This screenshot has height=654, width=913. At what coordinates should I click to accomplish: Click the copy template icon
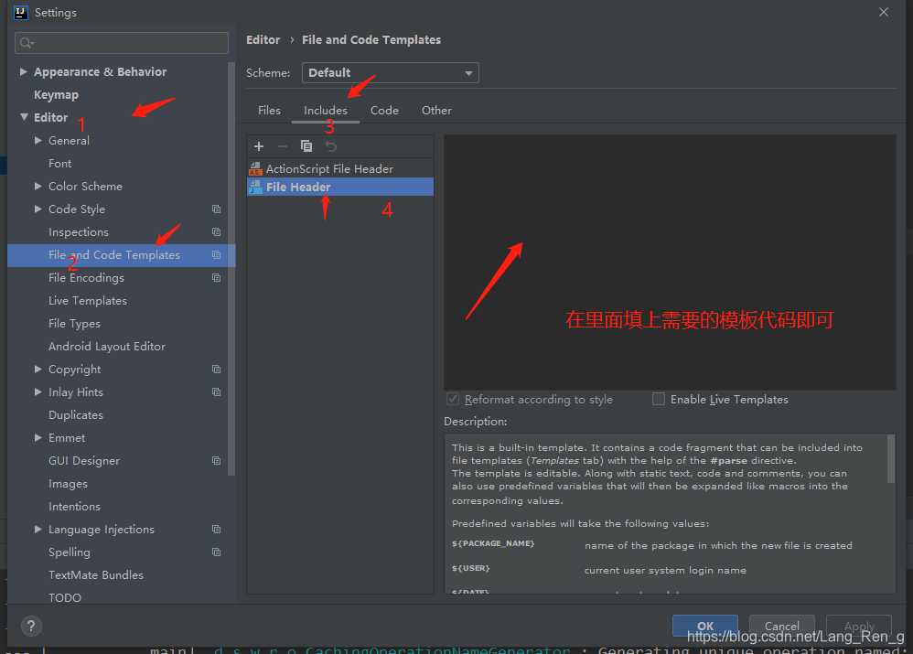[x=306, y=146]
